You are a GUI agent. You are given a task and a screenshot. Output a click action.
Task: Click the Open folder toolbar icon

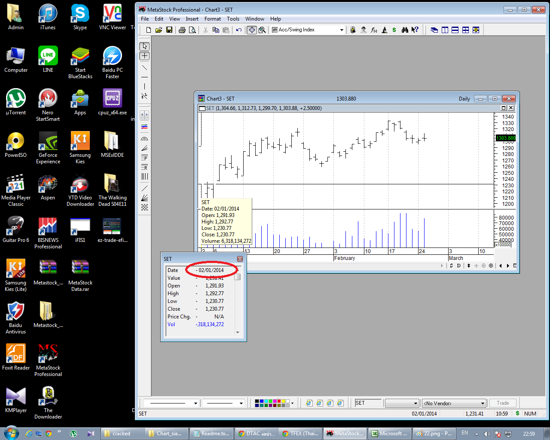click(x=159, y=30)
